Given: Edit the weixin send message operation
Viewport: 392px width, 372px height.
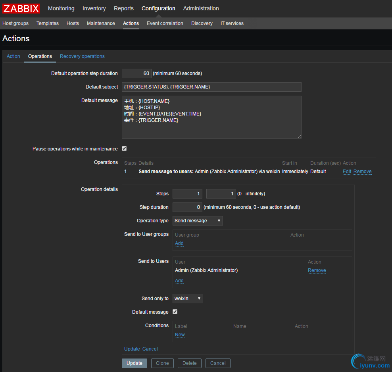Looking at the screenshot, I should tap(347, 172).
